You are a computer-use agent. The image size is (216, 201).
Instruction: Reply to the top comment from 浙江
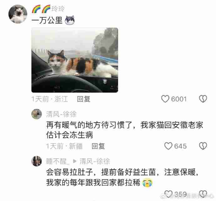click(84, 99)
